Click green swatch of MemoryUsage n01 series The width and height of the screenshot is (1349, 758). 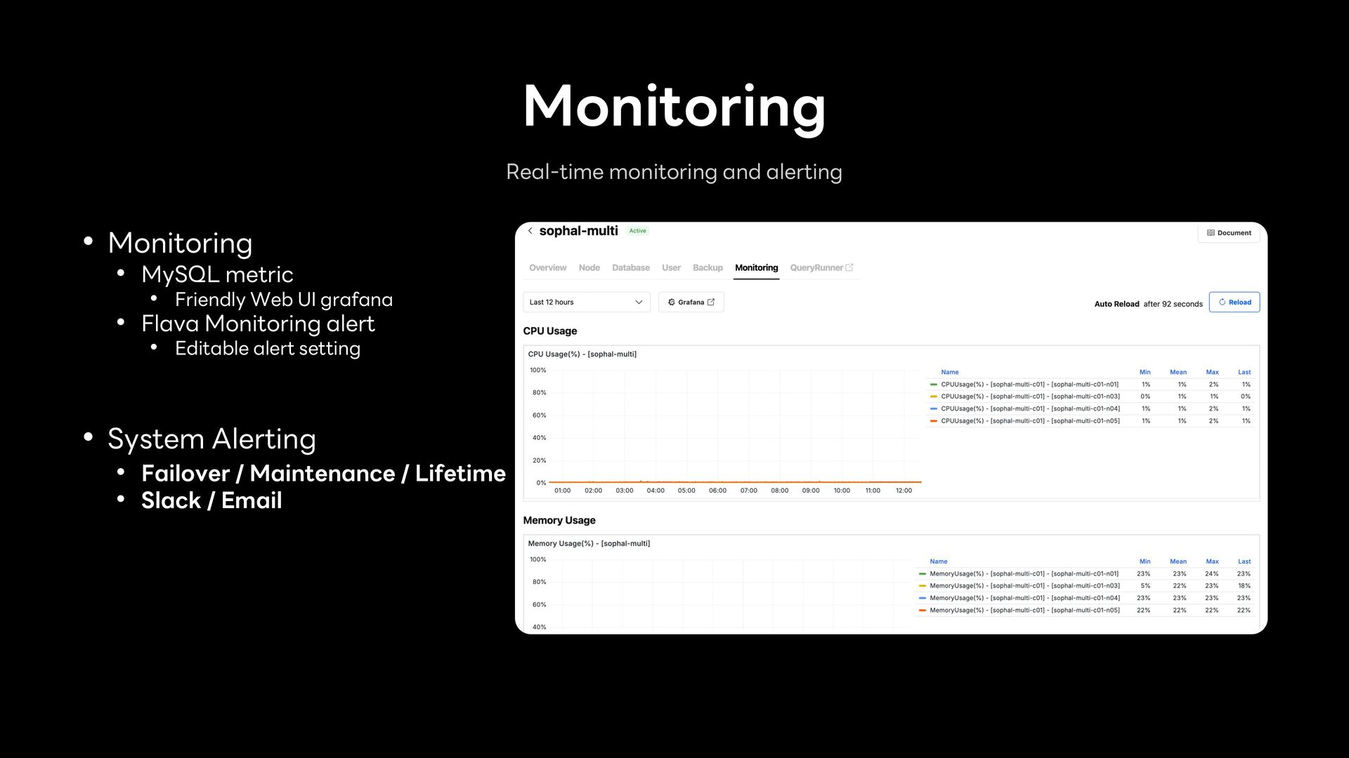[922, 574]
